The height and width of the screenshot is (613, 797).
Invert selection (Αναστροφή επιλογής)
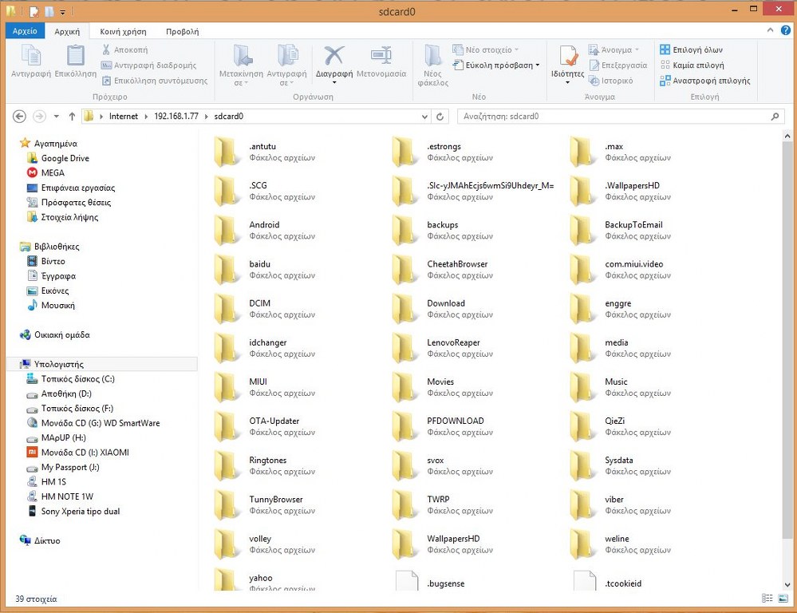point(704,81)
